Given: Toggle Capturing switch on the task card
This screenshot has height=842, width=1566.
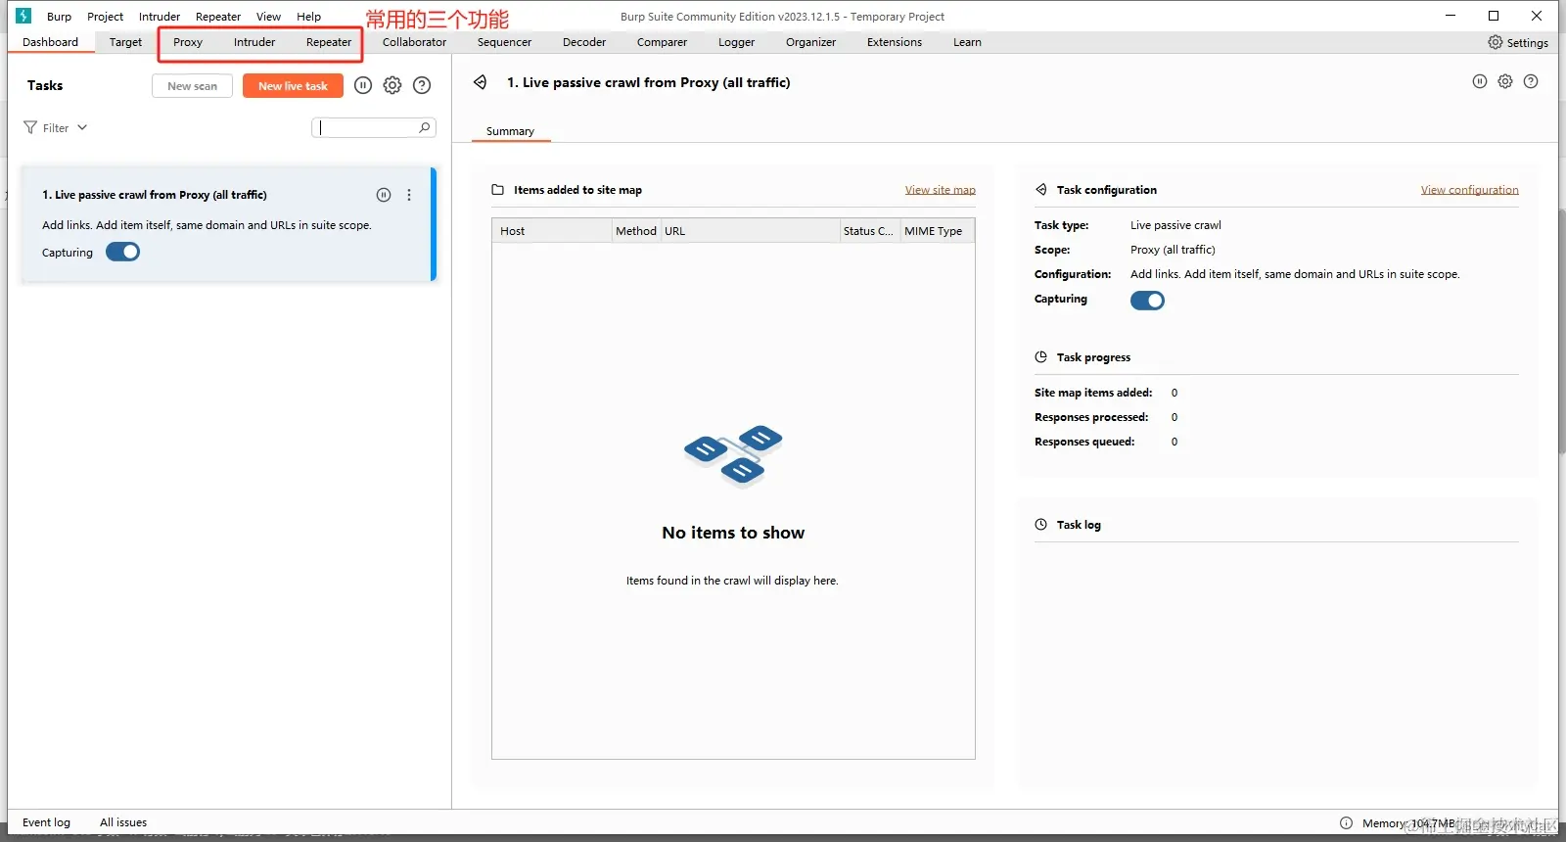Looking at the screenshot, I should click(x=123, y=252).
